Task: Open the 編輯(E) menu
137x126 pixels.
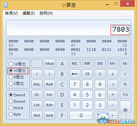Action: pyautogui.click(x=29, y=13)
